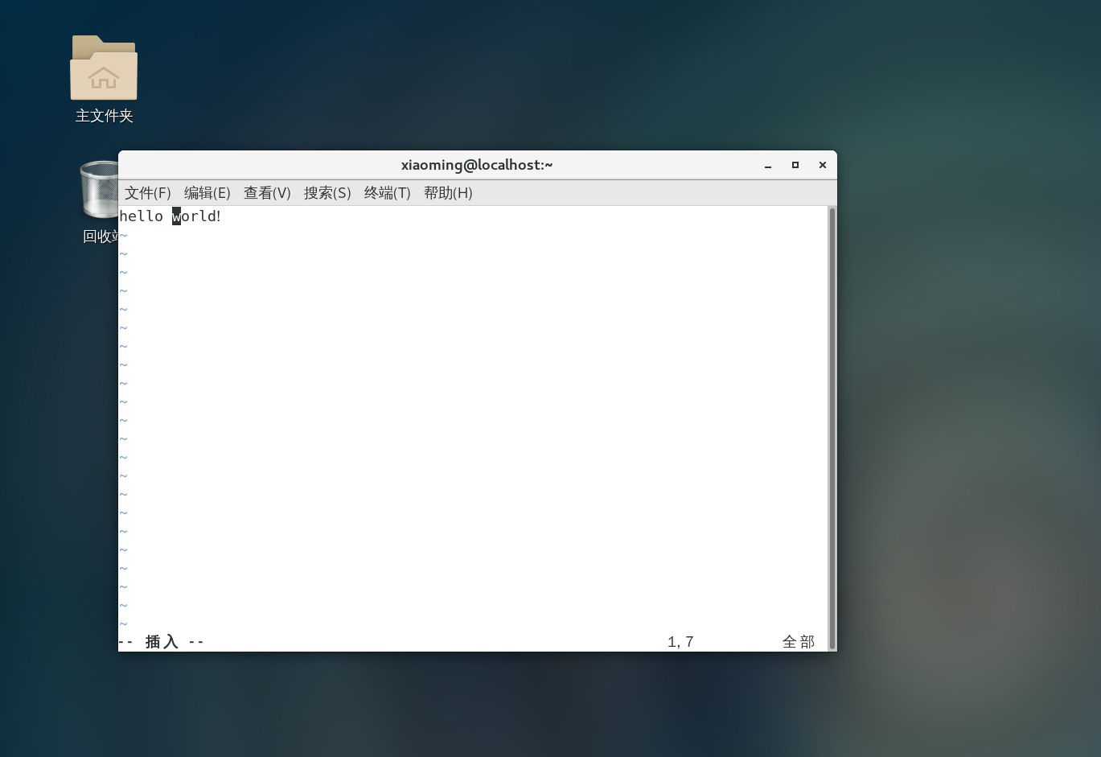Maximize the xiaoming@localhost terminal window
Screen dimensions: 1101x757
pos(795,165)
